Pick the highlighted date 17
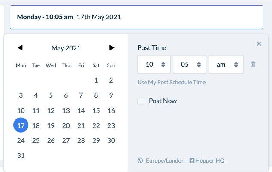The width and height of the screenshot is (272, 172). click(21, 125)
